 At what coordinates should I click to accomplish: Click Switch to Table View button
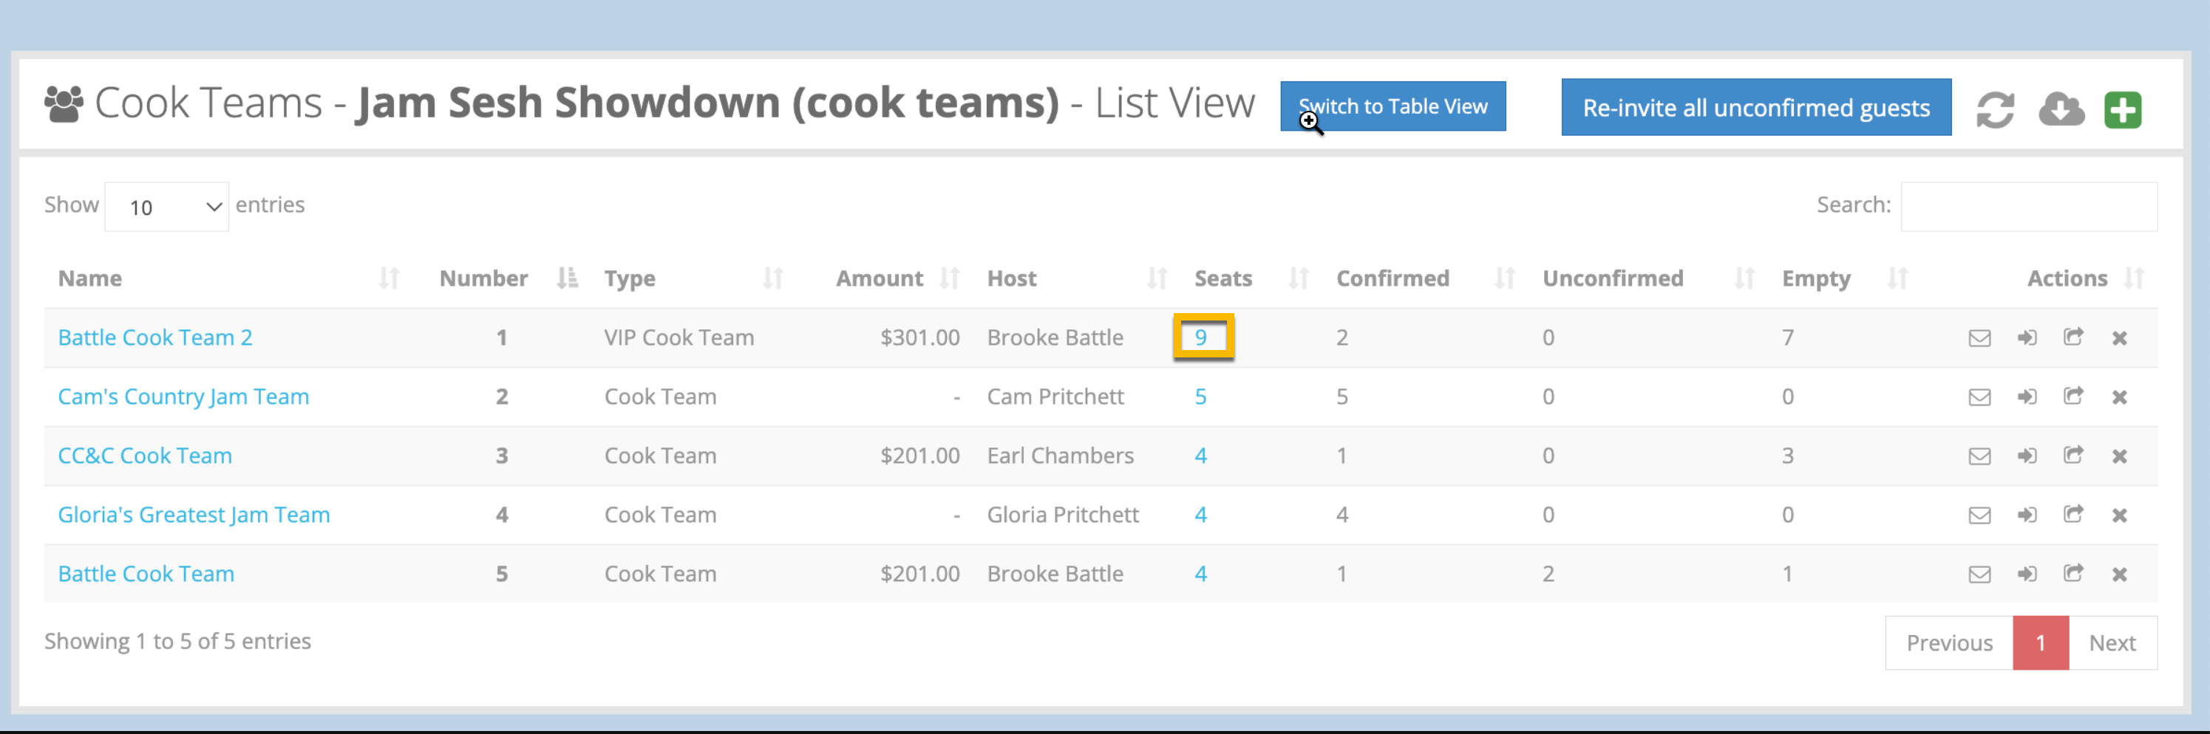click(1393, 106)
